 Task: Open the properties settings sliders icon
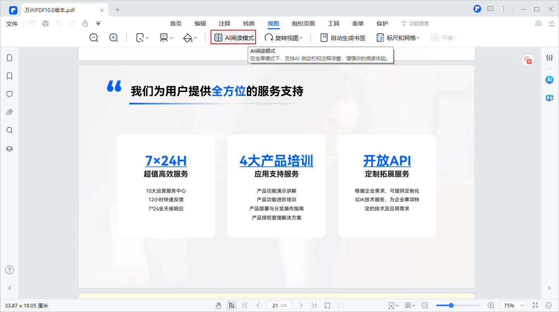point(550,58)
